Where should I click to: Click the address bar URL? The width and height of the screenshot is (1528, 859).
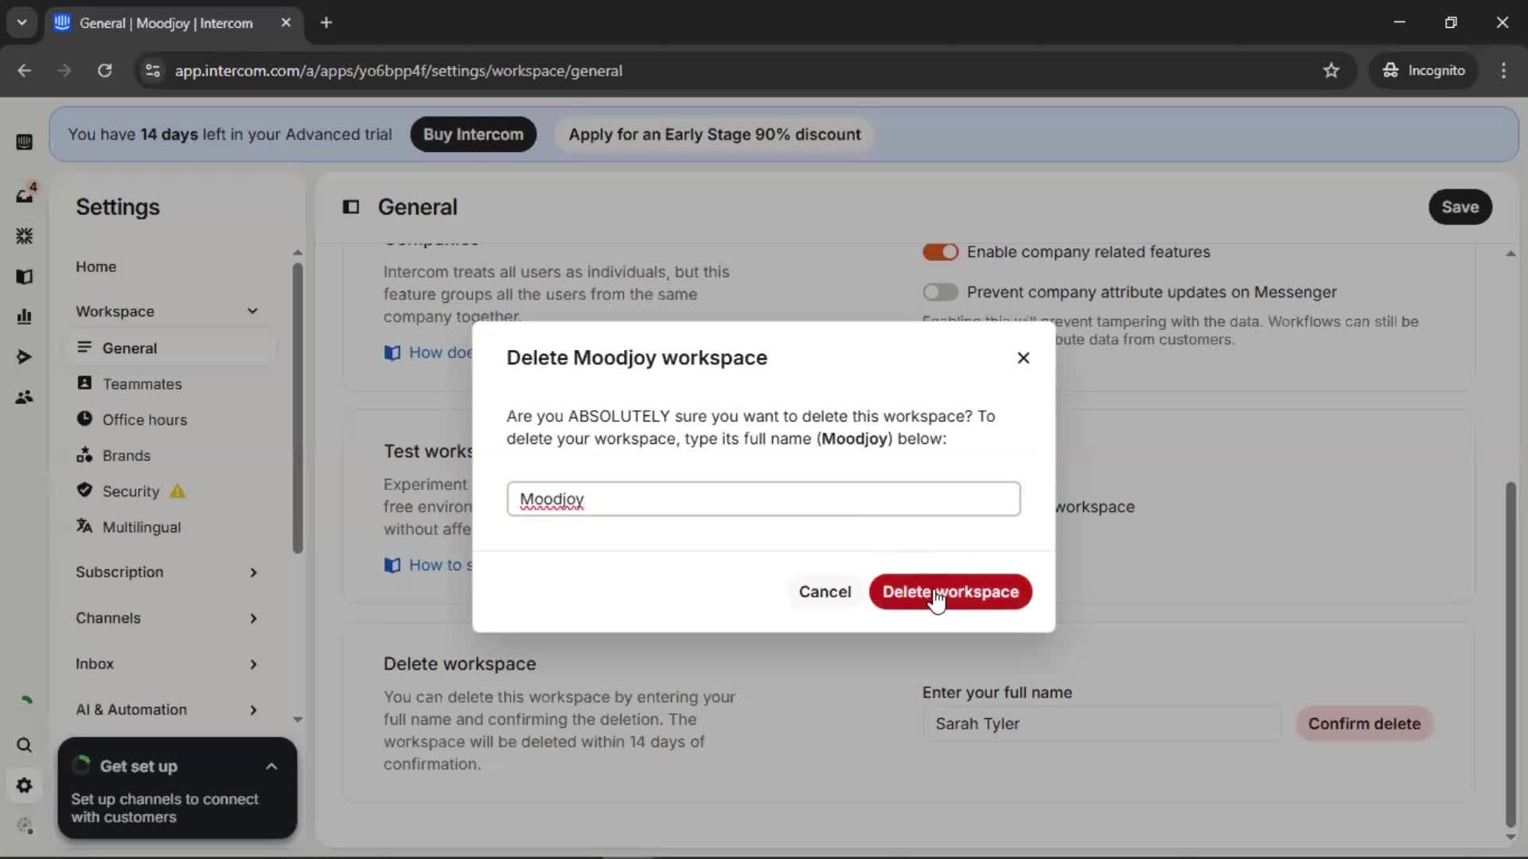pos(398,71)
